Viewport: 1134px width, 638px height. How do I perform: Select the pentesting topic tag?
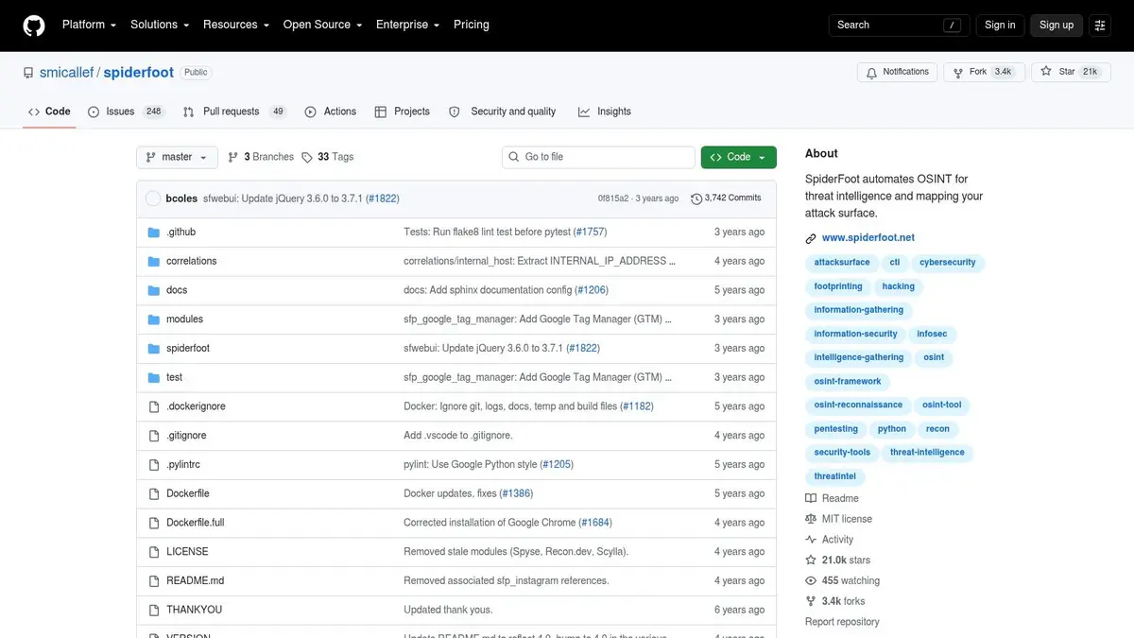click(836, 429)
